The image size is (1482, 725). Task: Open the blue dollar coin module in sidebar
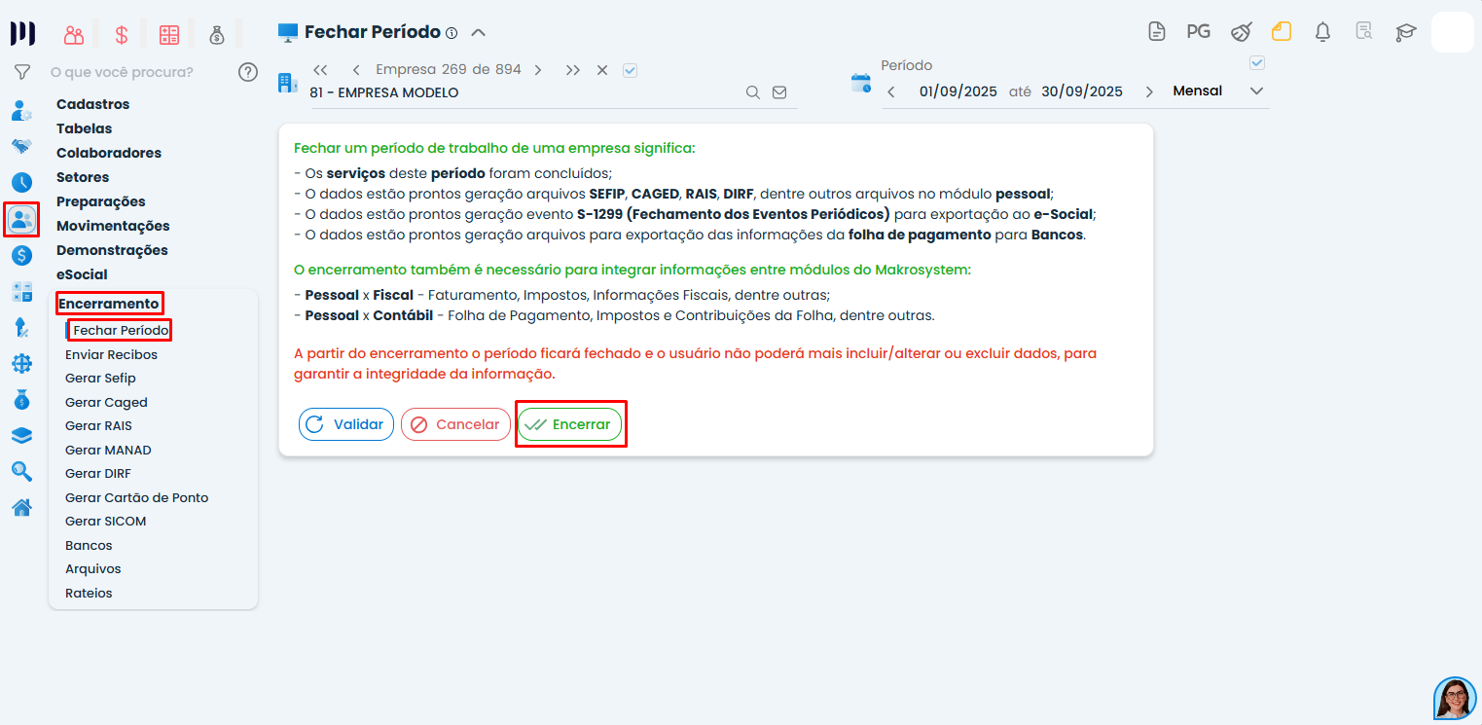coord(21,256)
